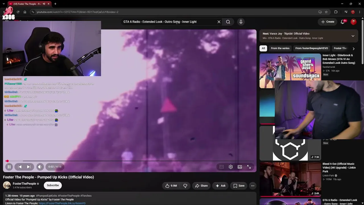
Task: Dislike the video
Action: point(185,186)
